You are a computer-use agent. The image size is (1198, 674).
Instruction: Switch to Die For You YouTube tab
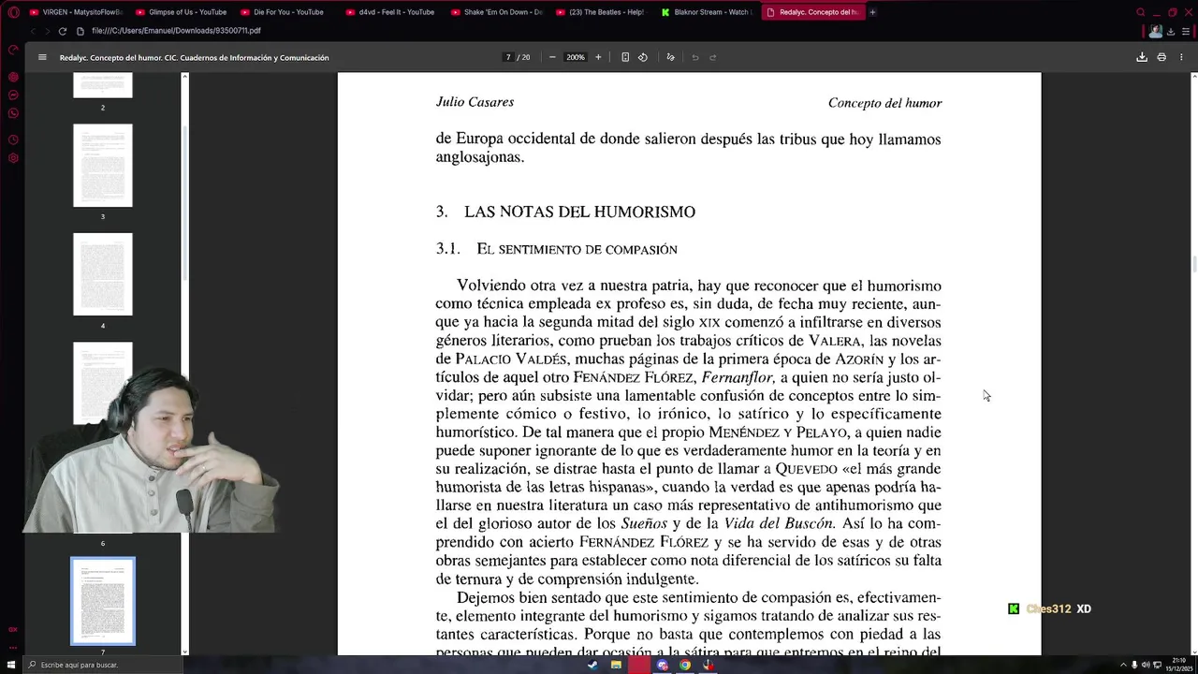tap(286, 12)
